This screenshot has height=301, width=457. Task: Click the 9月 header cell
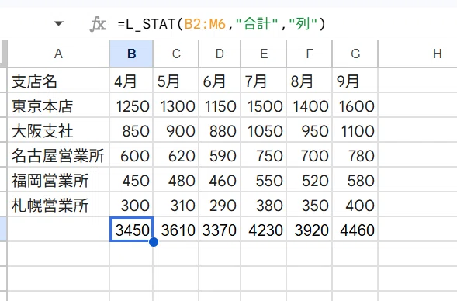[355, 80]
